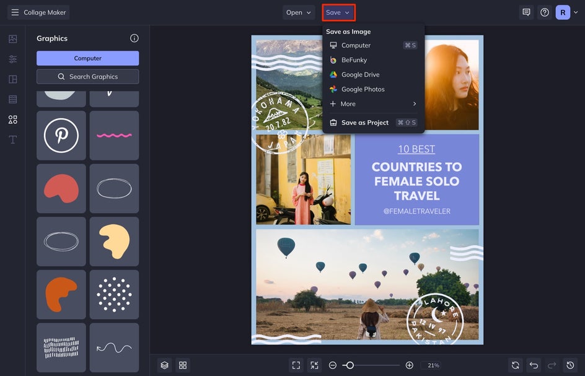585x376 pixels.
Task: Add the red blob graphic
Action: (x=61, y=188)
